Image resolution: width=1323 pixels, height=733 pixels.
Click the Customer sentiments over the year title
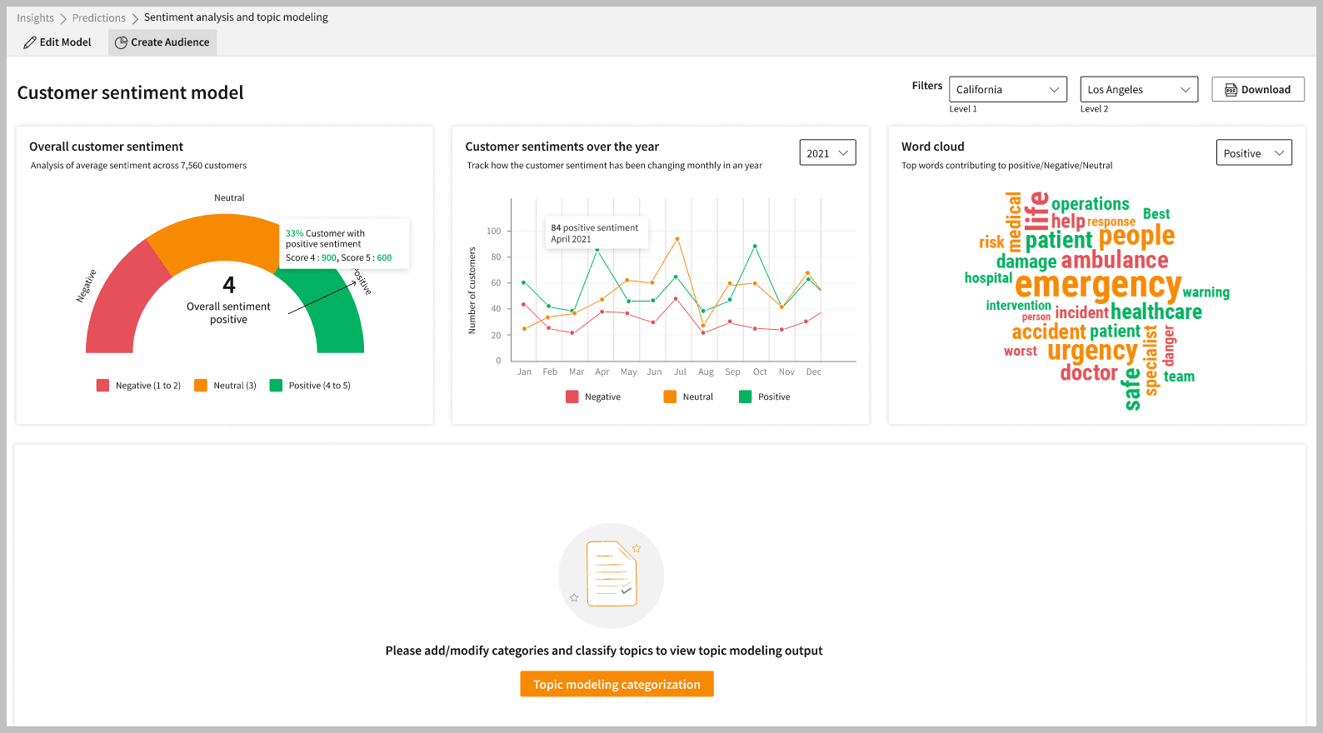pyautogui.click(x=562, y=147)
